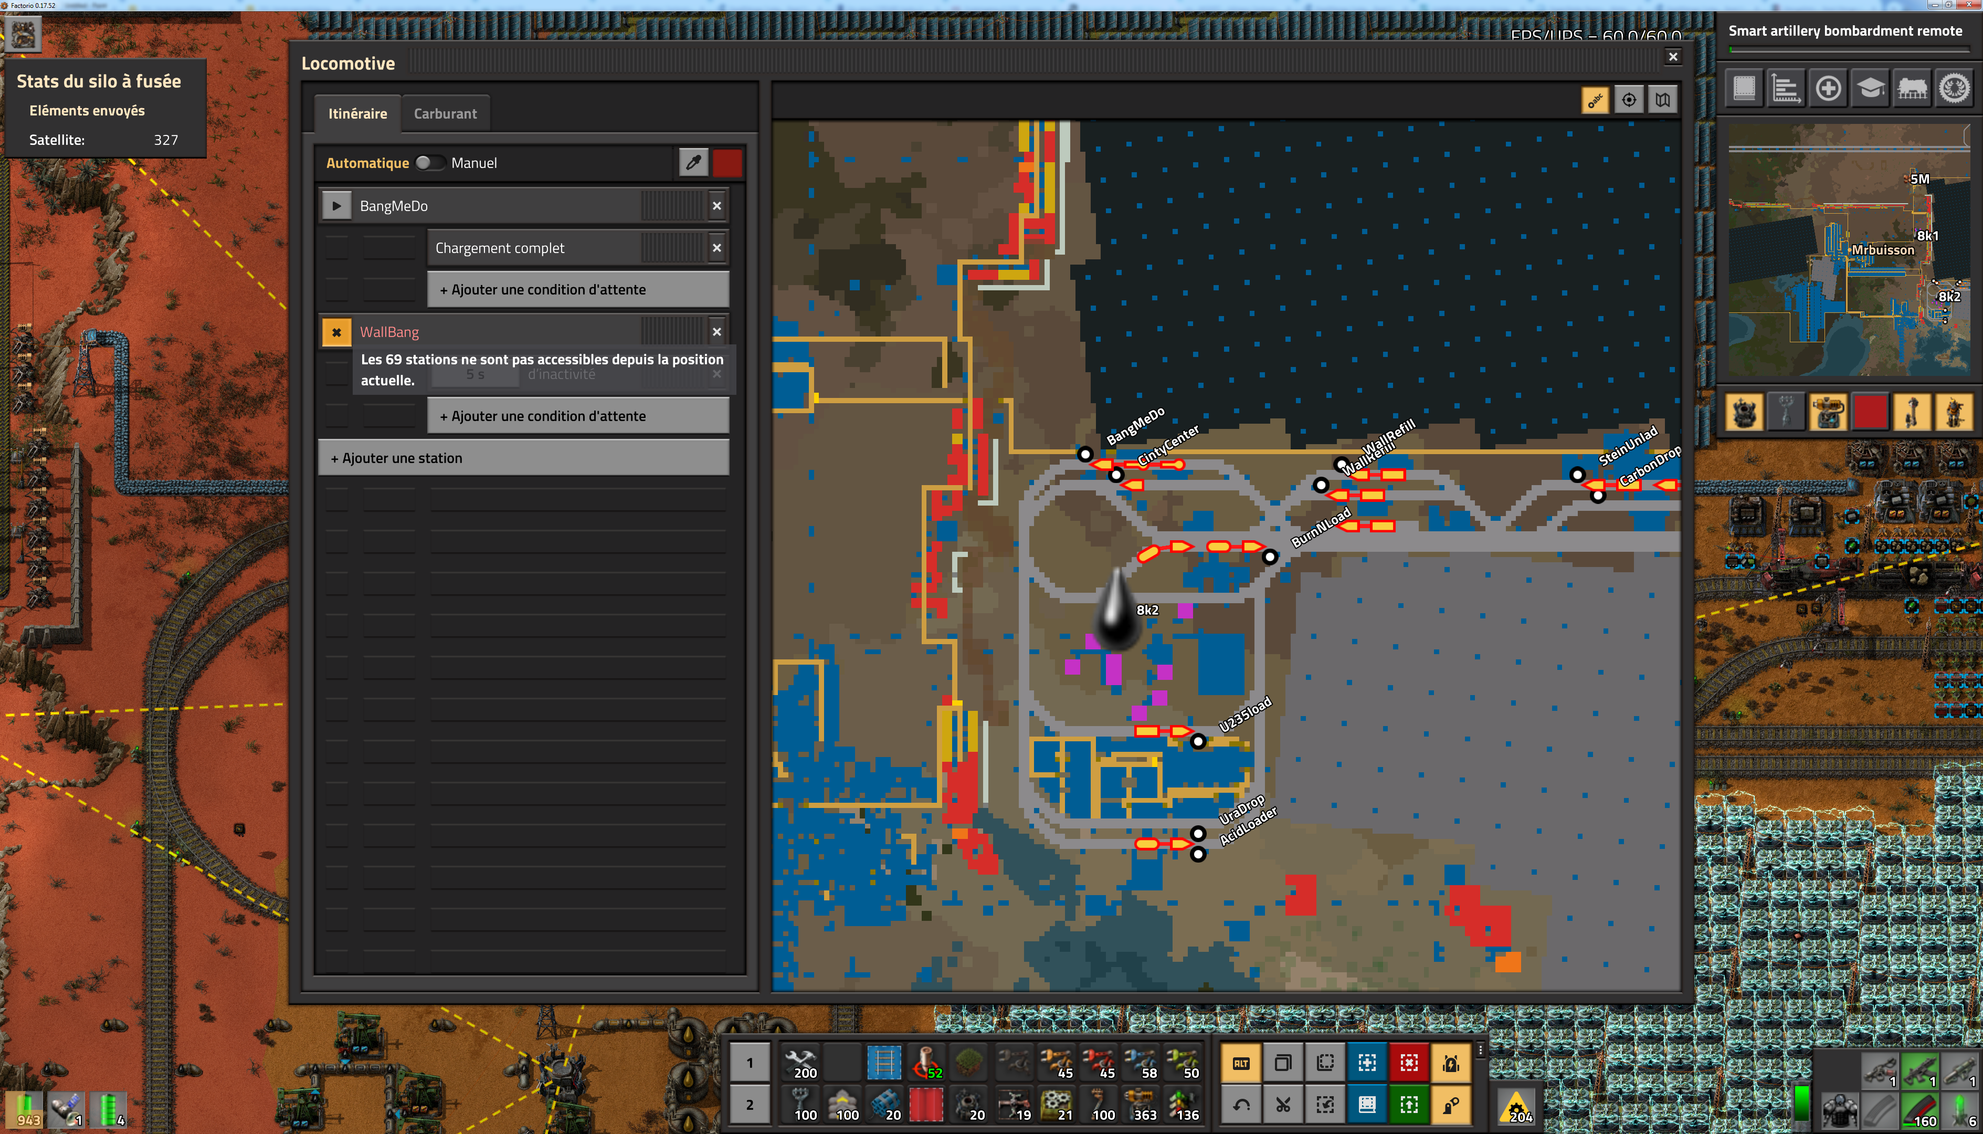Pick repair packs from the quickbar
This screenshot has height=1134, width=1983.
(799, 1063)
